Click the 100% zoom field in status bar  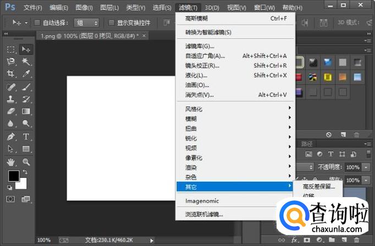pyautogui.click(x=44, y=240)
